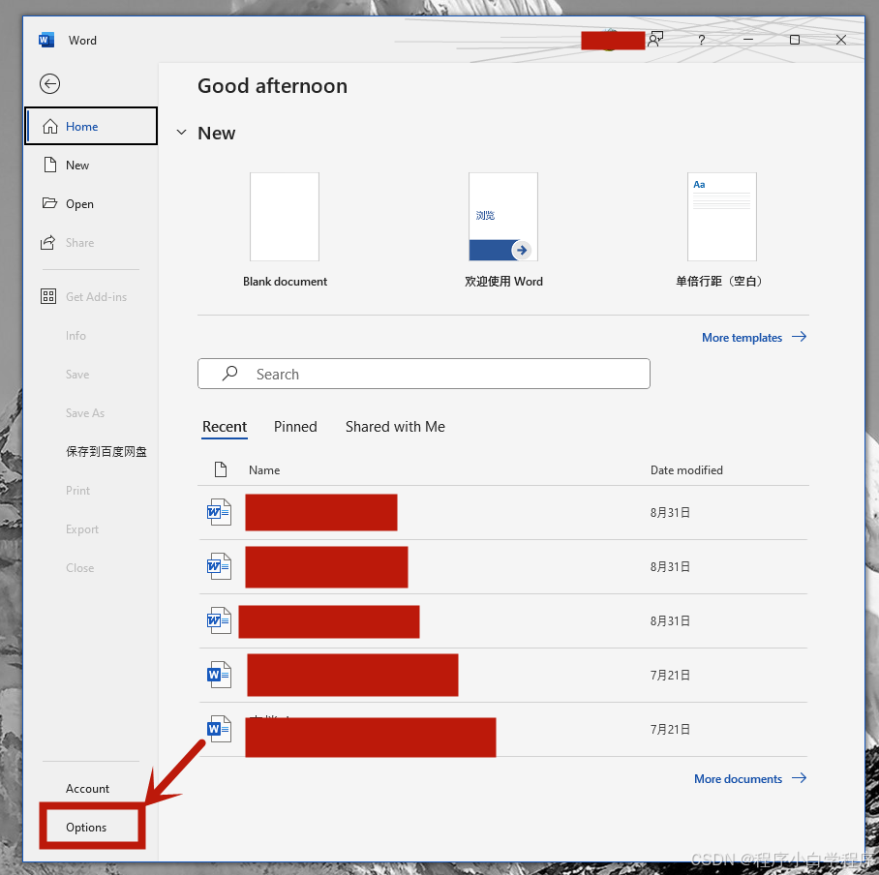Viewport: 879px width, 875px height.
Task: Click the Name column header
Action: coord(264,470)
